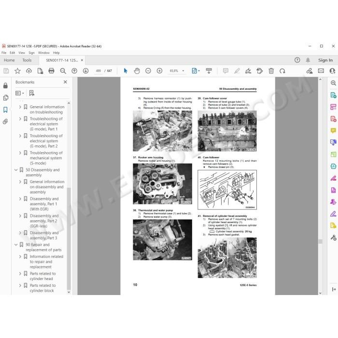The height and width of the screenshot is (338, 338).
Task: Click the fit page view icon
Action: click(x=195, y=70)
